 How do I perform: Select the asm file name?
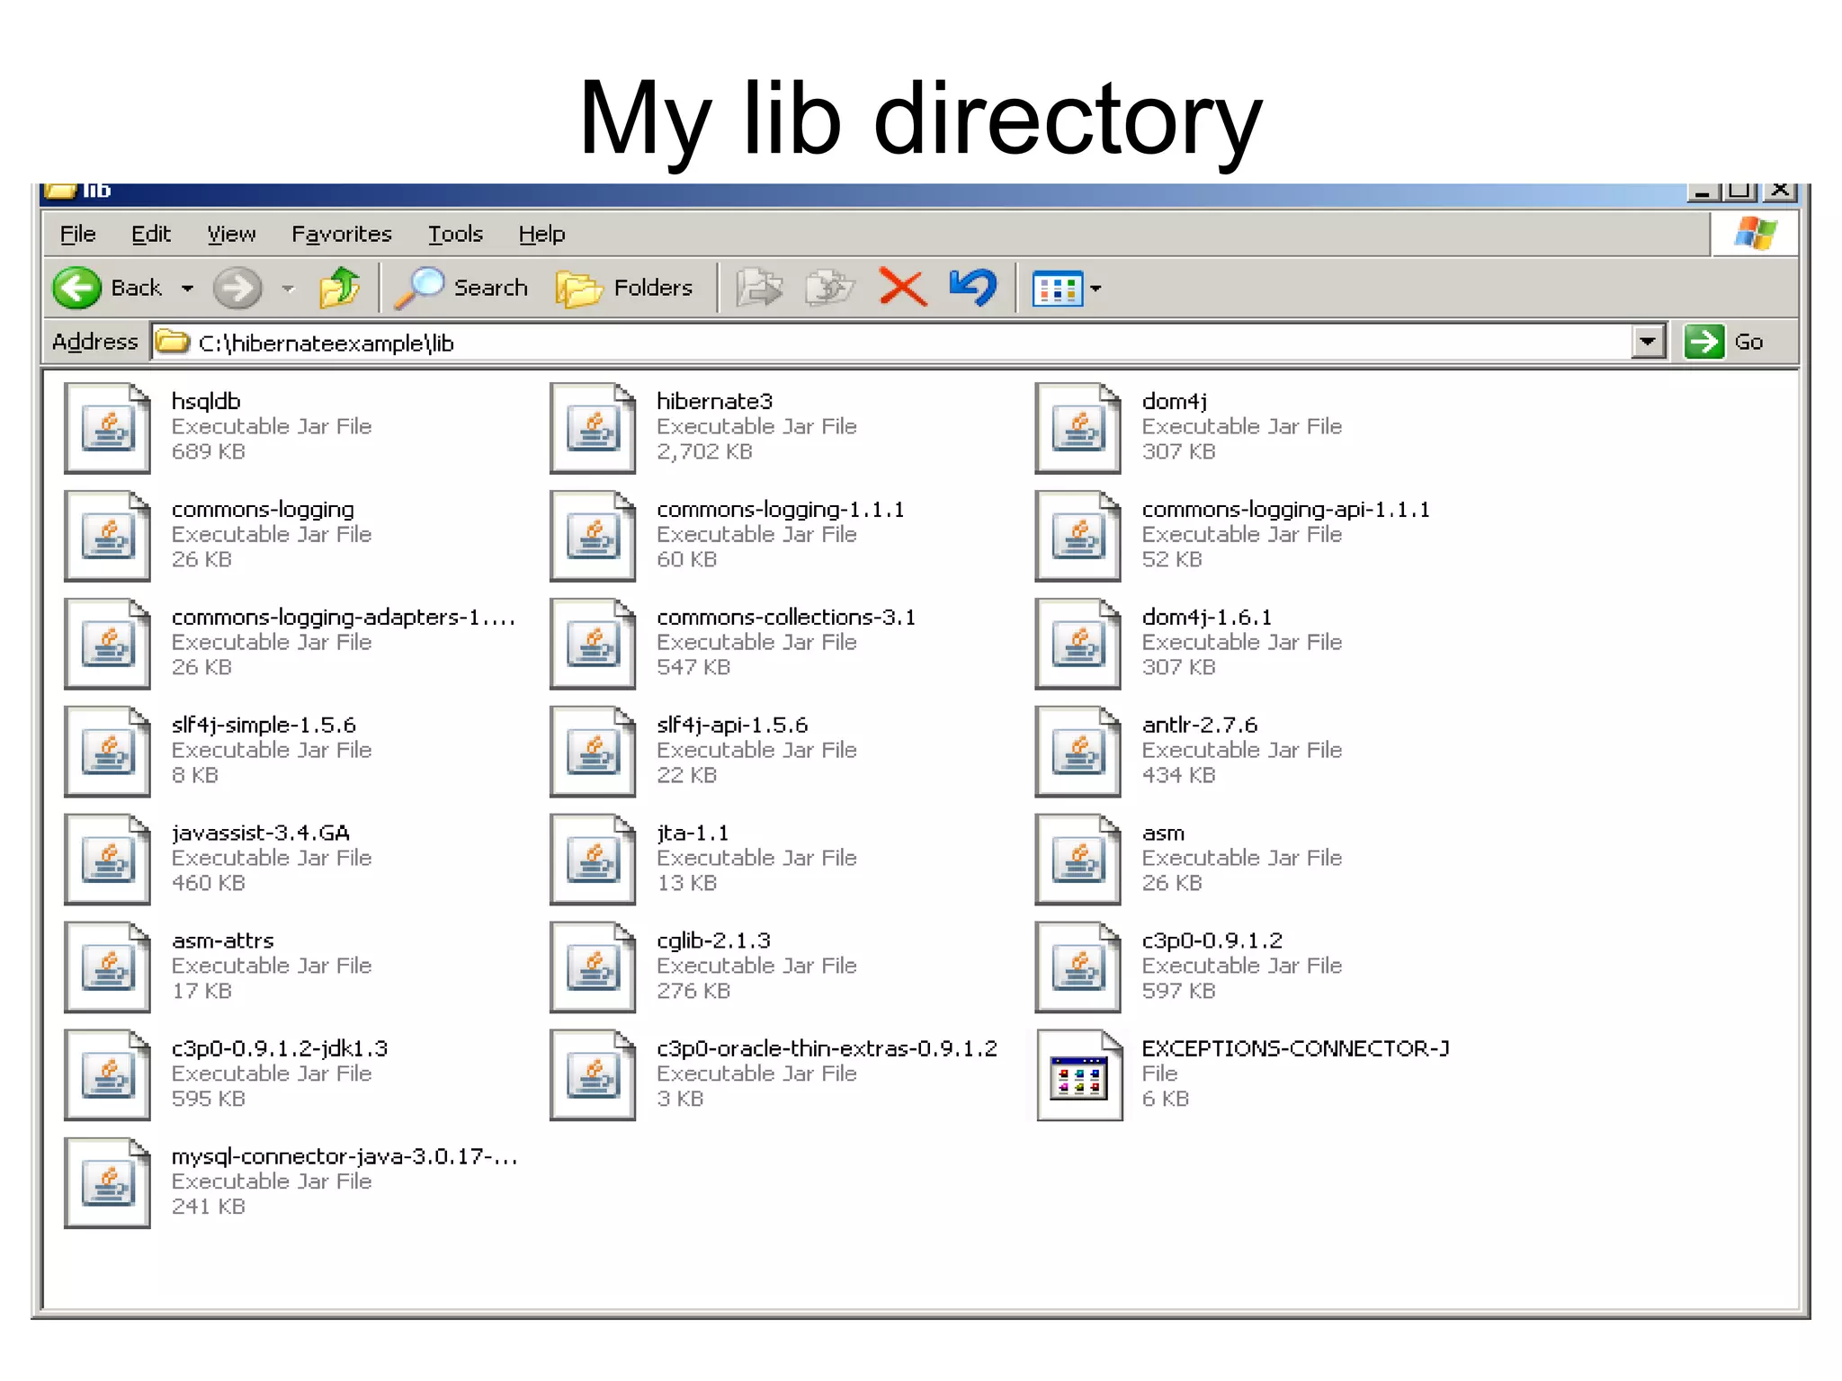click(1163, 833)
